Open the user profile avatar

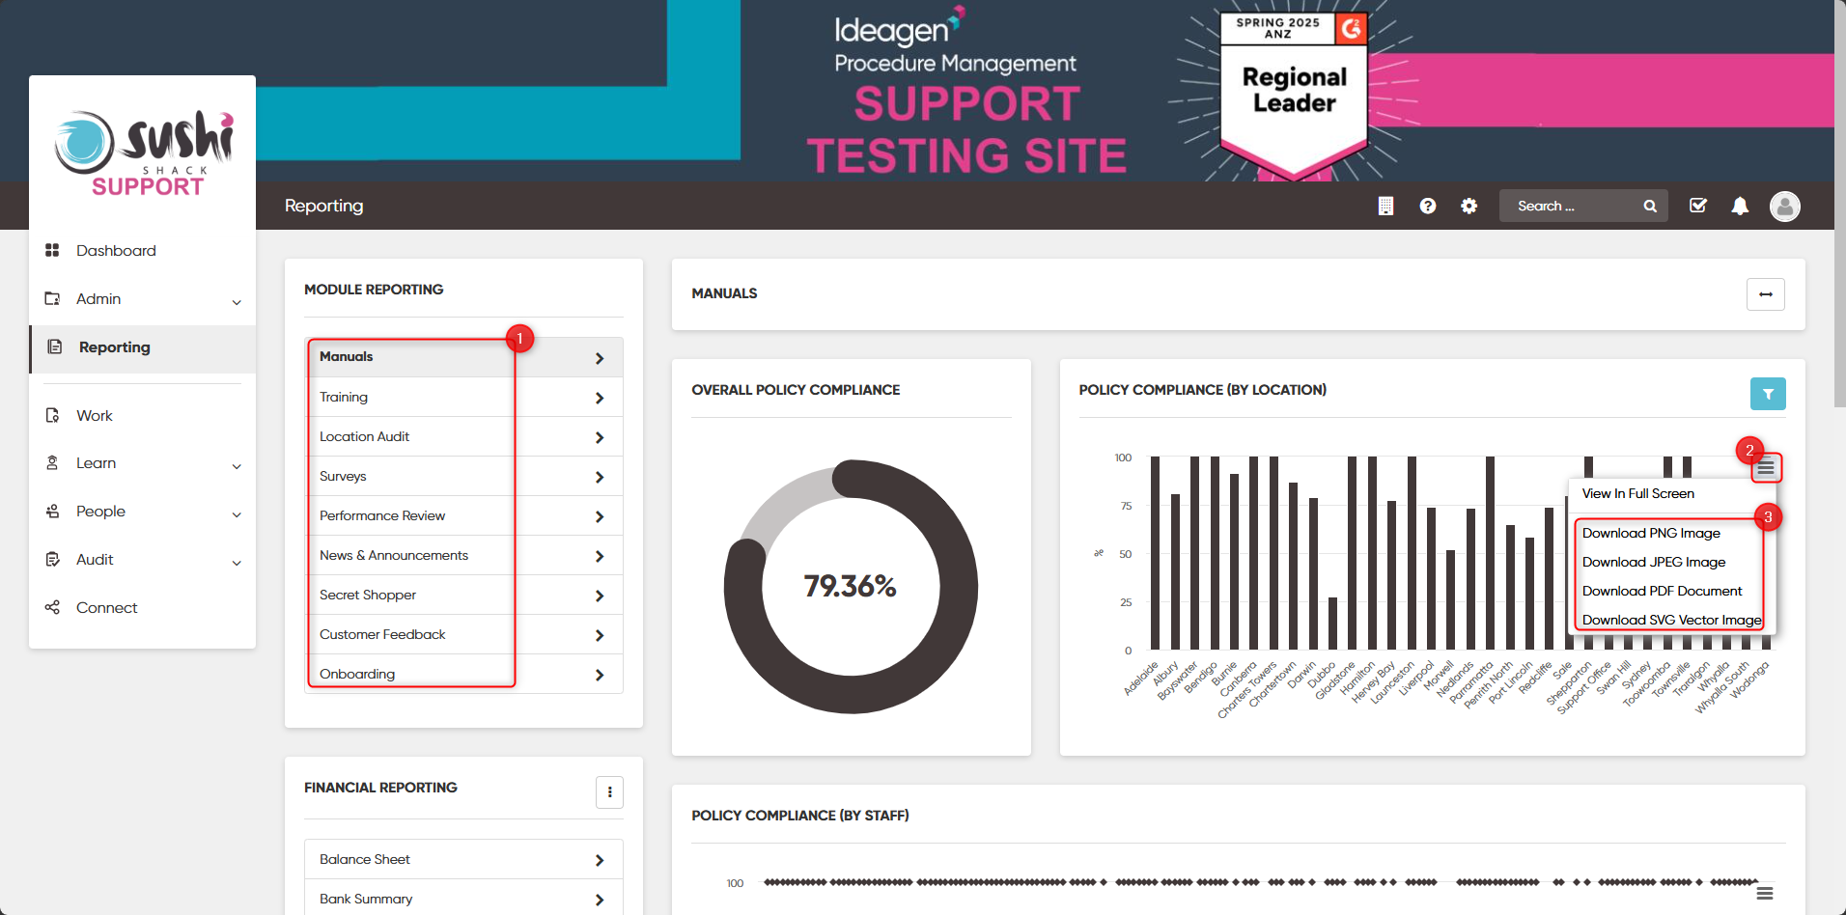[x=1784, y=206]
